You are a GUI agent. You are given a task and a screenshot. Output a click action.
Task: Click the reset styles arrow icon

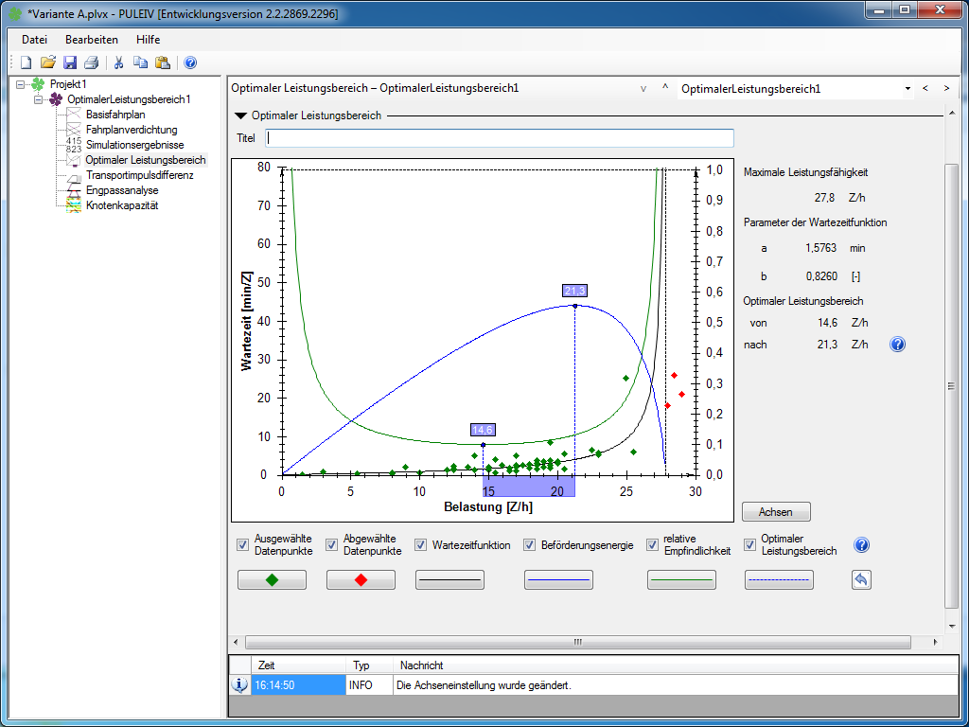coord(860,580)
